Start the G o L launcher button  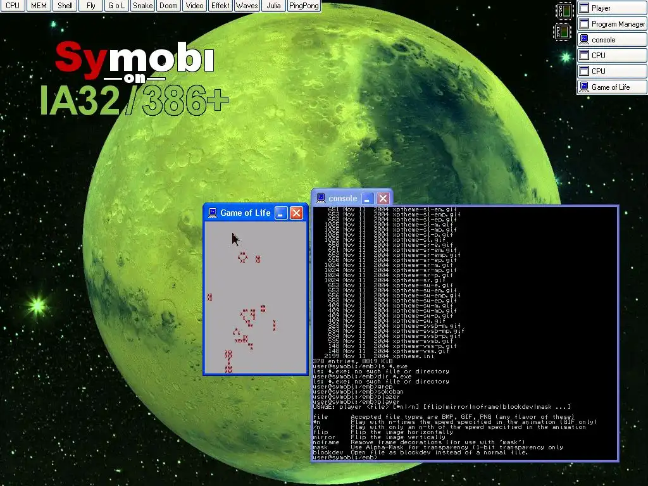[x=116, y=6]
